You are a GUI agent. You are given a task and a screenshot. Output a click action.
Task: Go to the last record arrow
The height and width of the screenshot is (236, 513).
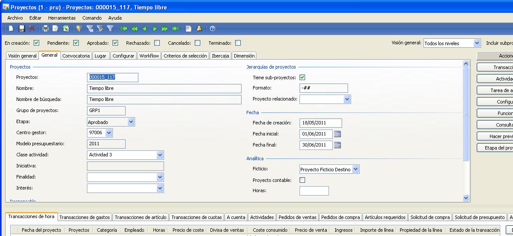point(175,29)
